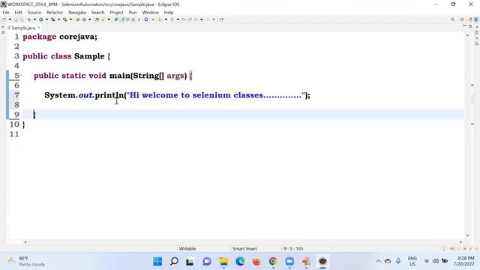Image resolution: width=480 pixels, height=270 pixels.
Task: Open the Refactor menu
Action: pyautogui.click(x=55, y=12)
